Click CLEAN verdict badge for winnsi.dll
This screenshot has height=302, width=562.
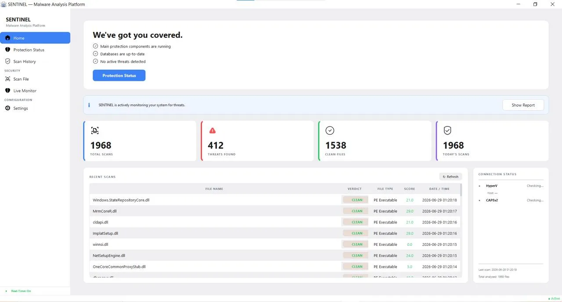(x=356, y=244)
